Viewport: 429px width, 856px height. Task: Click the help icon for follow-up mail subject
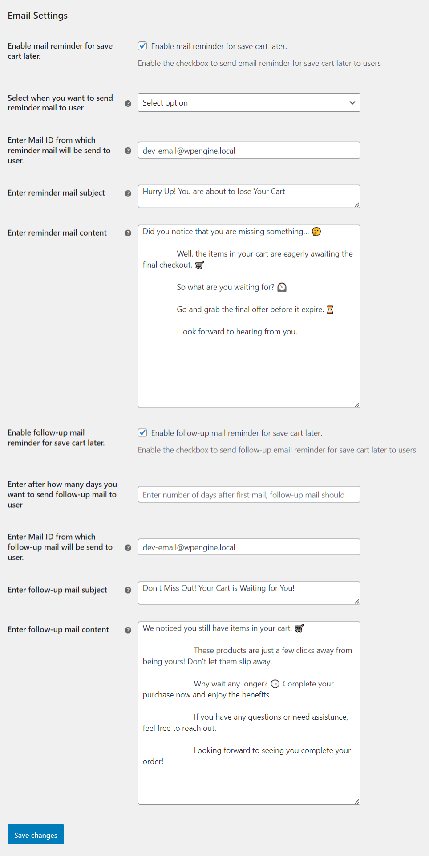click(x=128, y=590)
